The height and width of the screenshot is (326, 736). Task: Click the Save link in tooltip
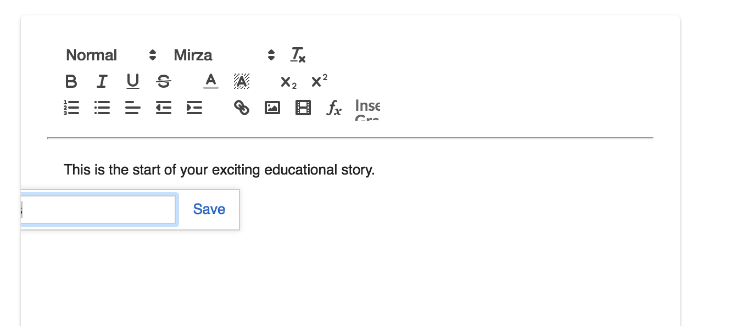tap(209, 209)
